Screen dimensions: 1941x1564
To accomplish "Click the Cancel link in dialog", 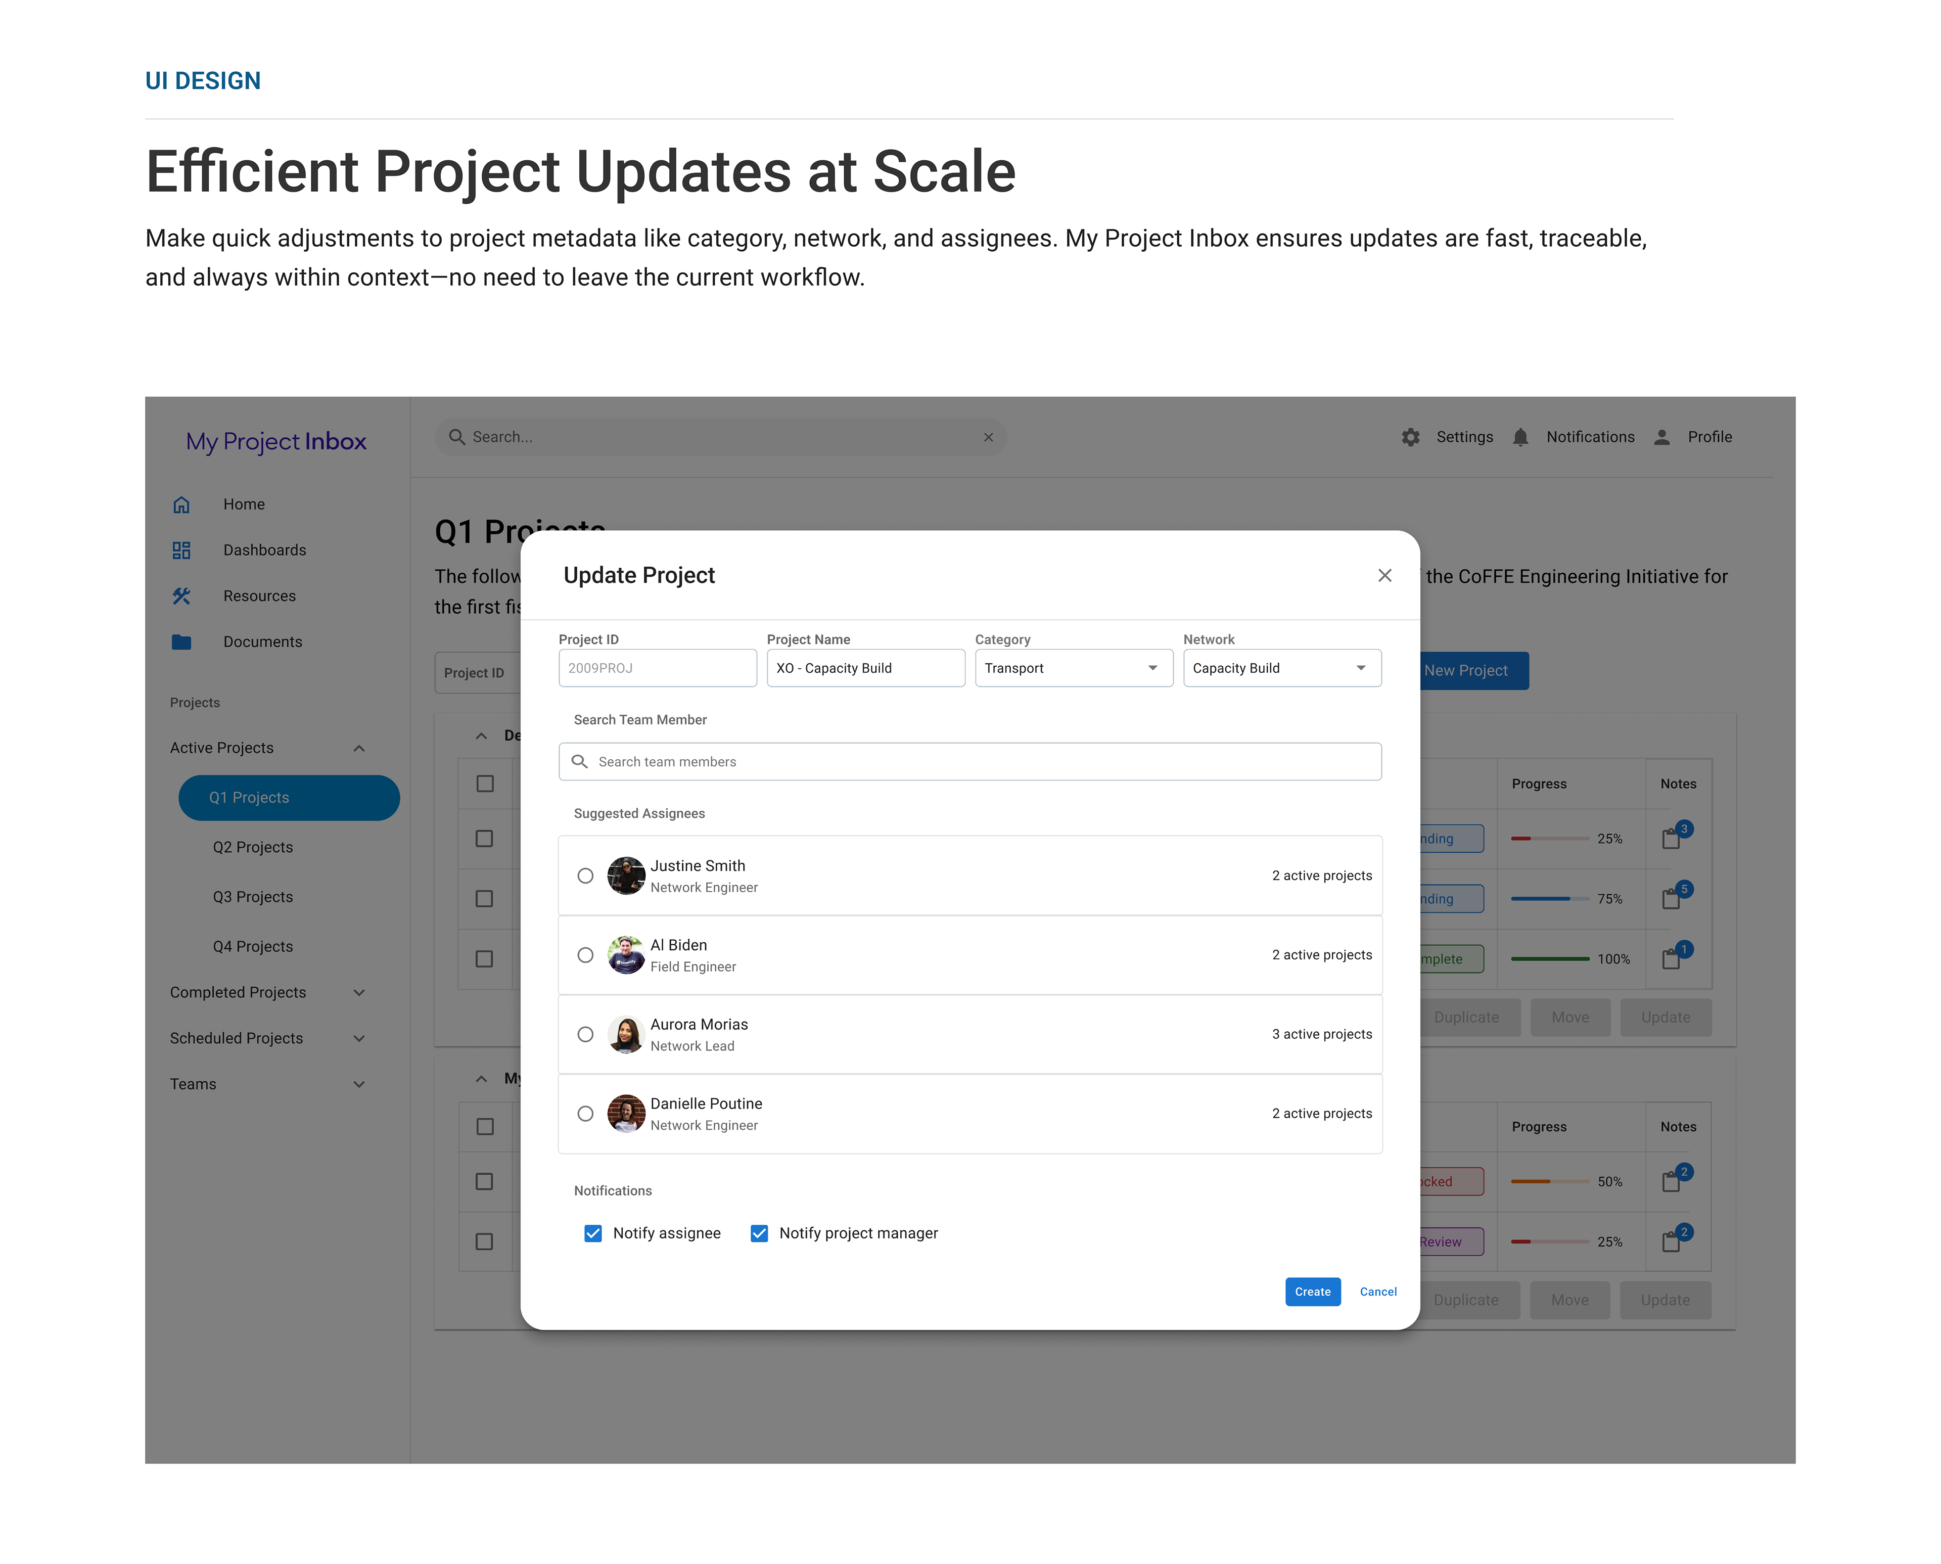I will coord(1378,1292).
